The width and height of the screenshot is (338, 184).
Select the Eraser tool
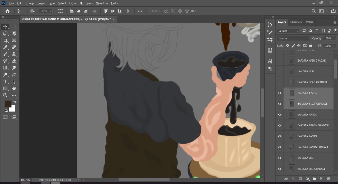pos(14,61)
